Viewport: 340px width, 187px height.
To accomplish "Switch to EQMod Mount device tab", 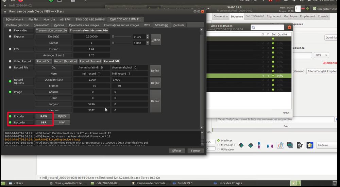I will click(x=14, y=19).
